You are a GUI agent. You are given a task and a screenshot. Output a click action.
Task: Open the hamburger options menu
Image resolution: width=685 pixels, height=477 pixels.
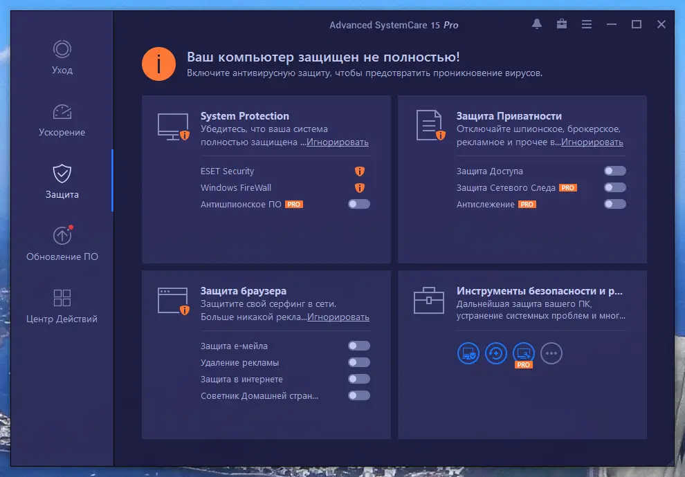pyautogui.click(x=587, y=24)
